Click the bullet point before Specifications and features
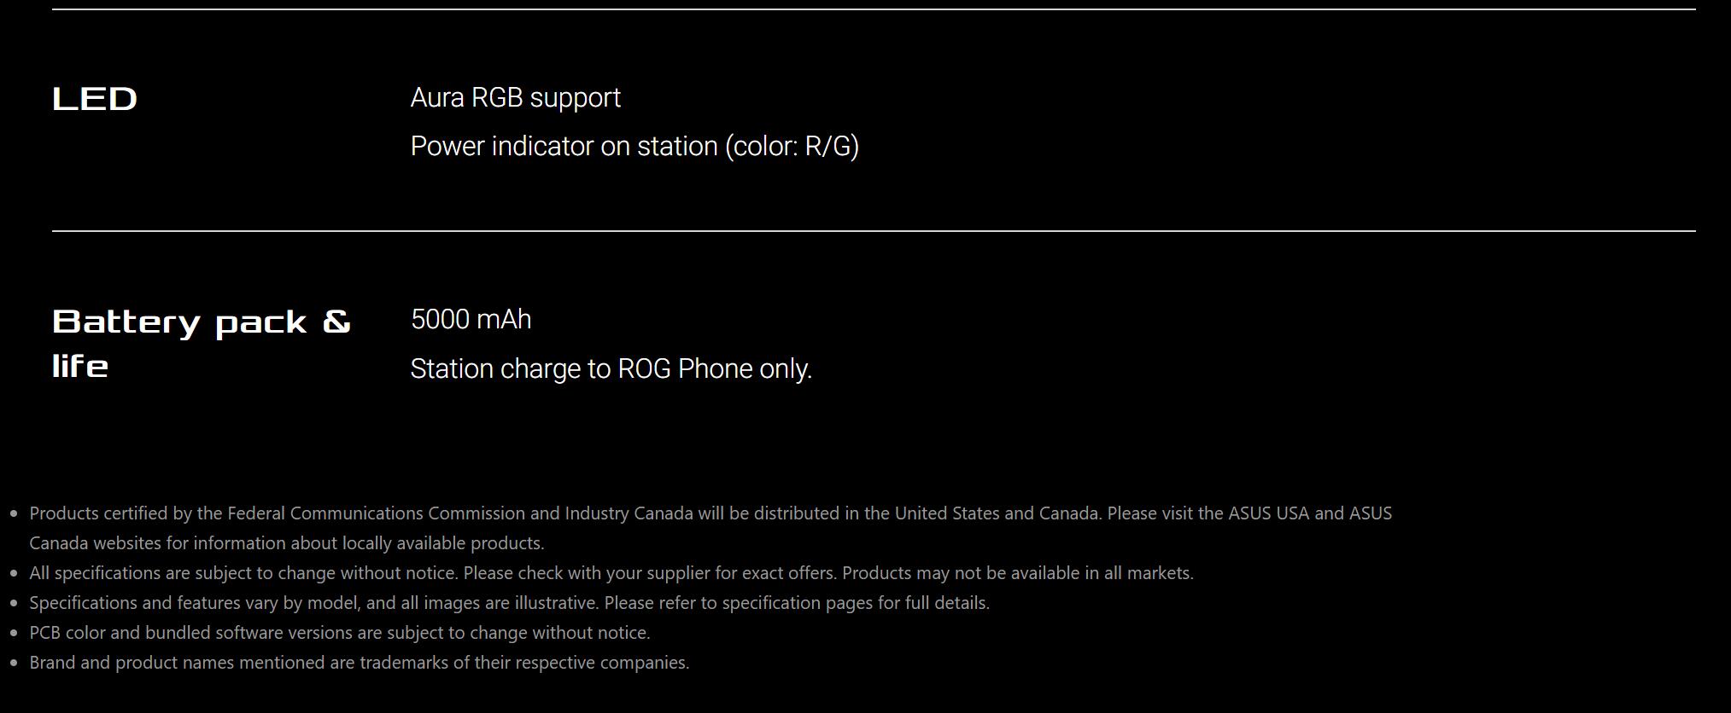 (14, 604)
